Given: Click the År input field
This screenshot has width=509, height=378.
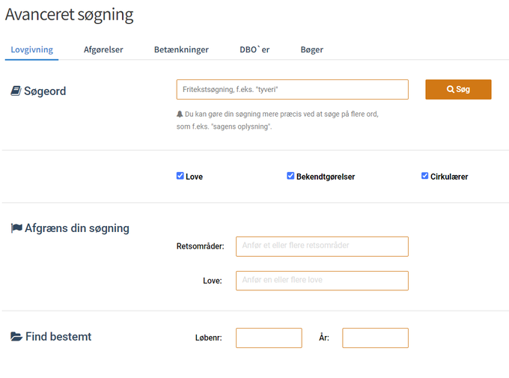Looking at the screenshot, I should (375, 338).
